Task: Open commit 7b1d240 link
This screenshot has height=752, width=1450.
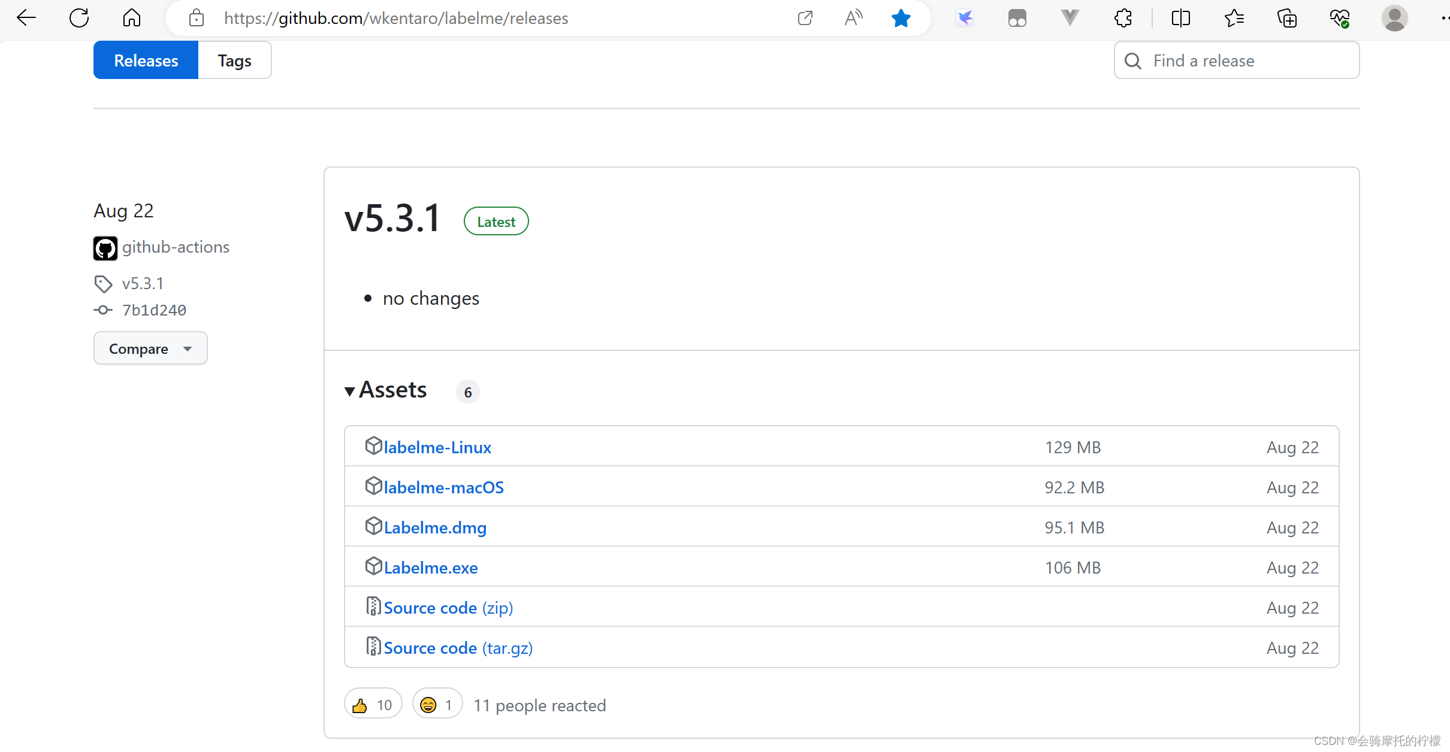Action: click(x=154, y=310)
